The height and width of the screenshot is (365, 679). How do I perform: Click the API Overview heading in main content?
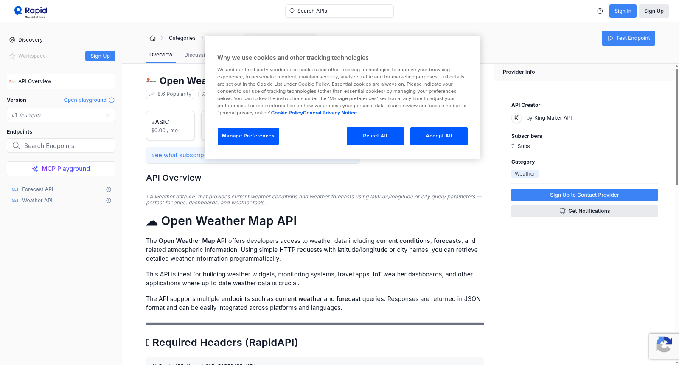(x=174, y=178)
